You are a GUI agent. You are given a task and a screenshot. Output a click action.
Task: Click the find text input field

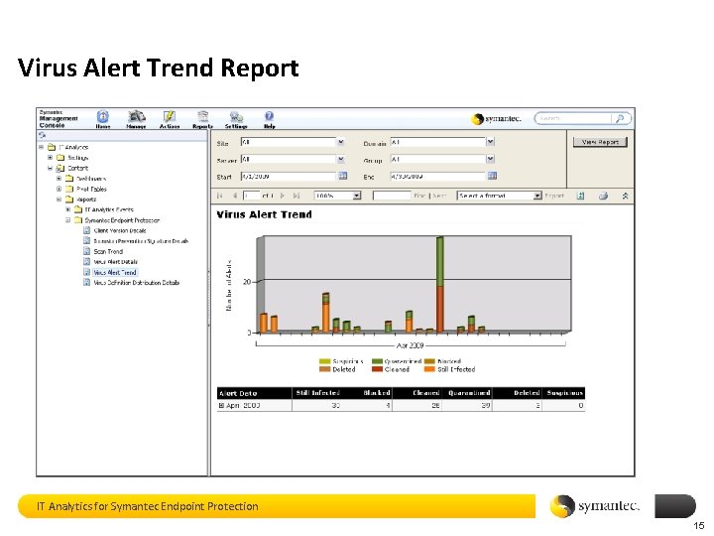(392, 196)
